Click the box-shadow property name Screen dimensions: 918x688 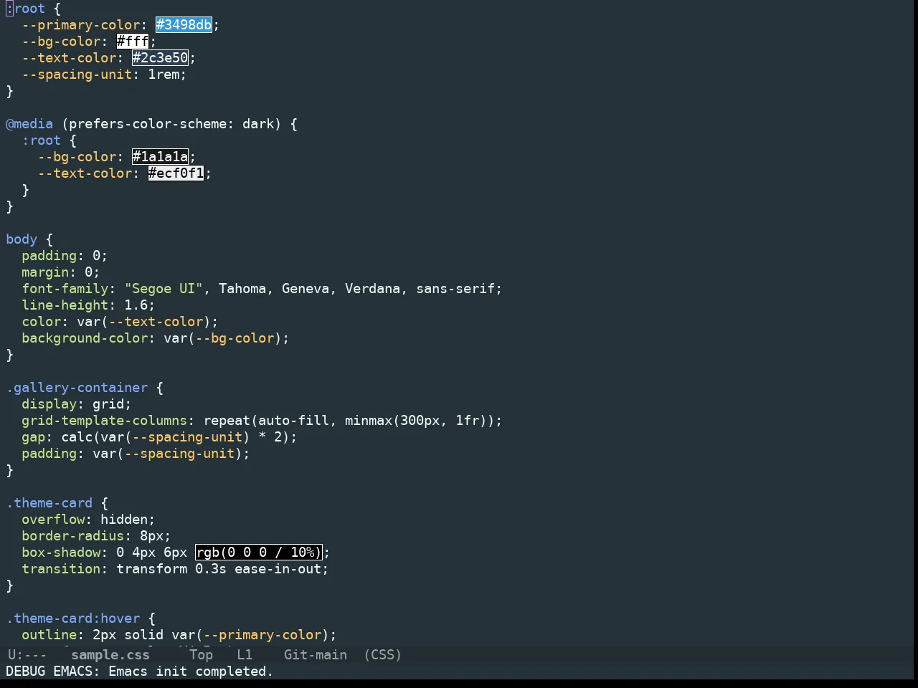coord(61,553)
